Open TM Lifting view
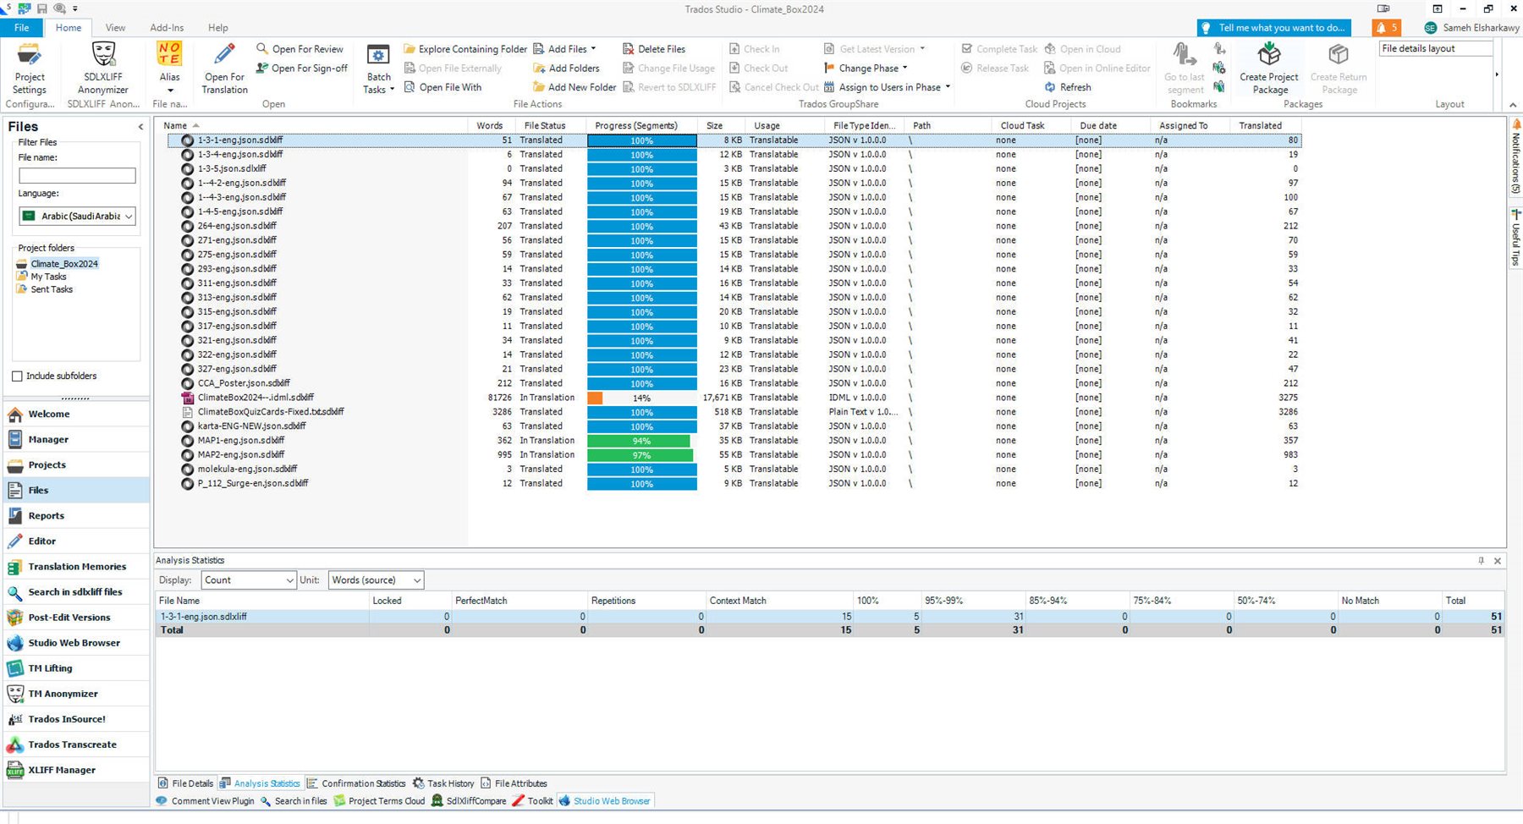Image resolution: width=1523 pixels, height=824 pixels. (x=76, y=668)
